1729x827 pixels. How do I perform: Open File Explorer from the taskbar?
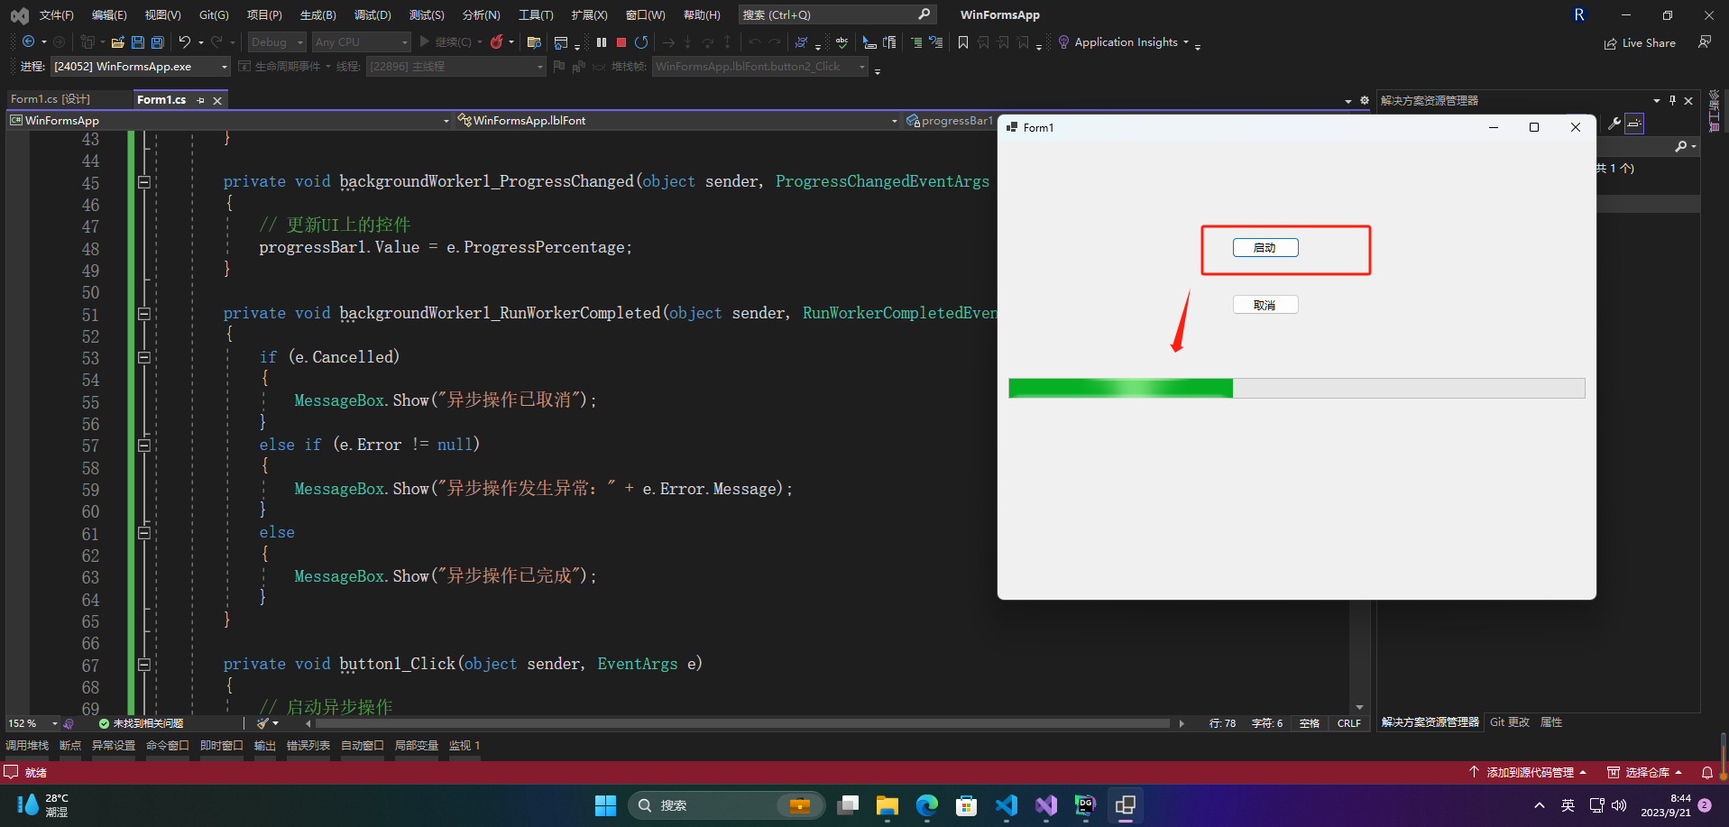click(x=887, y=805)
